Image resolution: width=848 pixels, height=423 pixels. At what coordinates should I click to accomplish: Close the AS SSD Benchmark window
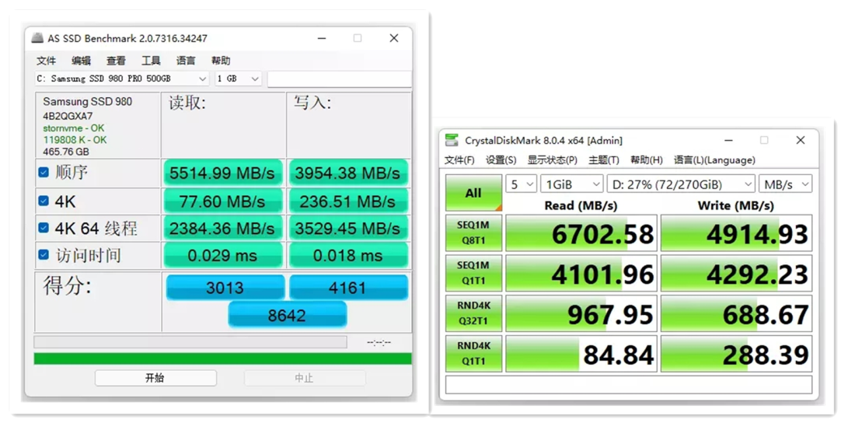394,38
